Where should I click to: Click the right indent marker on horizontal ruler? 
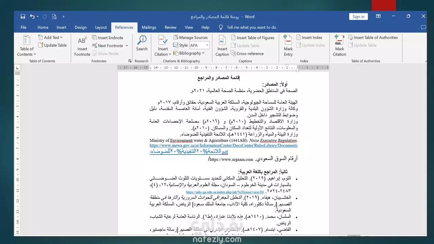(x=297, y=70)
